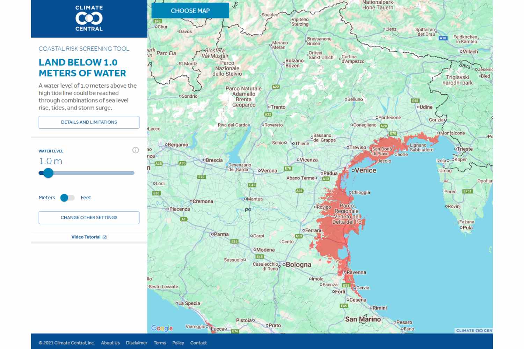Screen dimensions: 524x349
Task: Open the Video Tutorial
Action: 85,237
